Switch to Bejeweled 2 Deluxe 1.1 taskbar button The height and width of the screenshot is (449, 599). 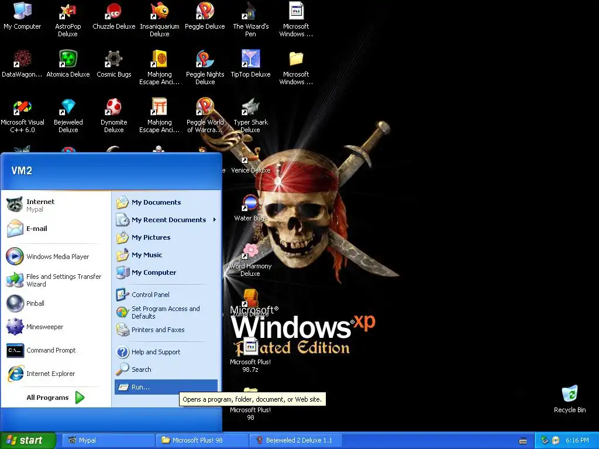coord(295,440)
